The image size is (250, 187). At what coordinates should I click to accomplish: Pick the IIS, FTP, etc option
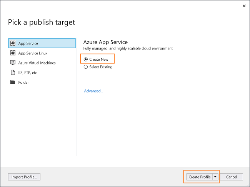(28, 73)
